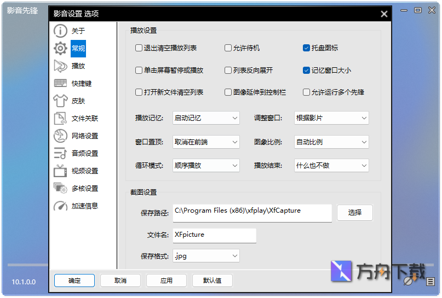Click the 文件名 XFpicture field
This screenshot has width=442, height=298.
[x=215, y=236]
